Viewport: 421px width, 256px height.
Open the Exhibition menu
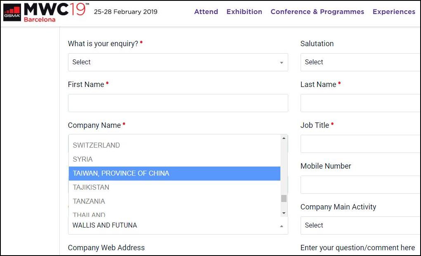[x=244, y=12]
